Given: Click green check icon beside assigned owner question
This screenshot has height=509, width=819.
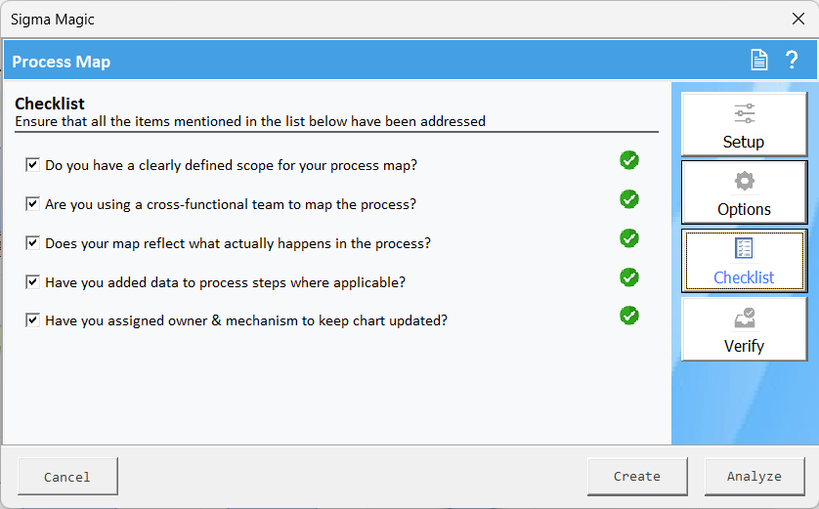Looking at the screenshot, I should 629,316.
